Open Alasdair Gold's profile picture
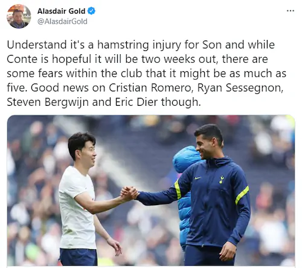 [x=19, y=16]
